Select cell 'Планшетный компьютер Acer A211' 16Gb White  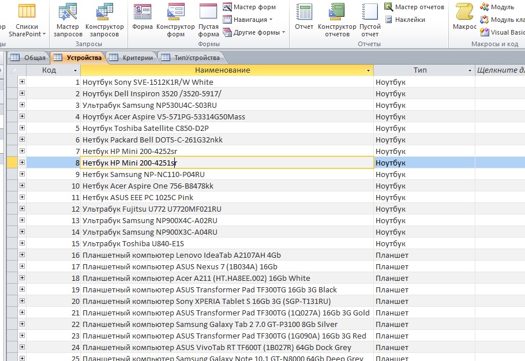[227, 278]
